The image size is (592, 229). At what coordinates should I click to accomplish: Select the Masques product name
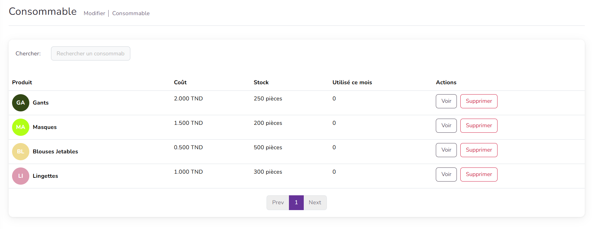tap(44, 127)
